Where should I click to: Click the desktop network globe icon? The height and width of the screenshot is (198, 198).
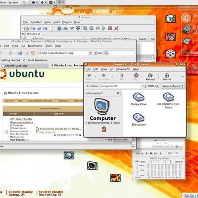click(69, 155)
